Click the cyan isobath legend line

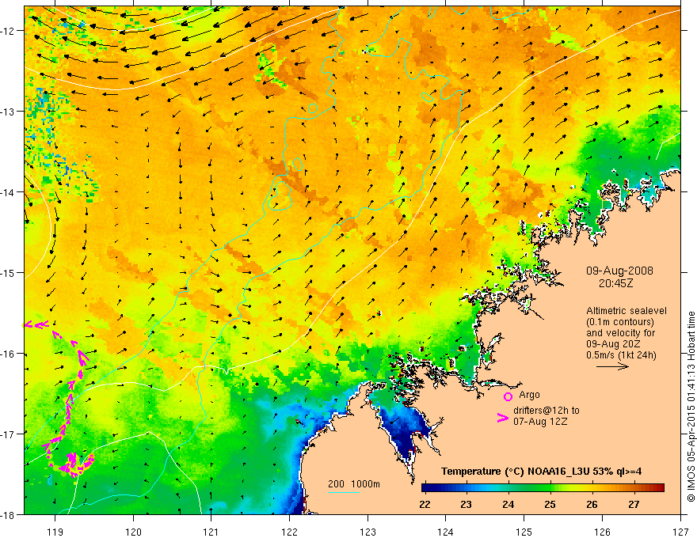click(x=344, y=492)
